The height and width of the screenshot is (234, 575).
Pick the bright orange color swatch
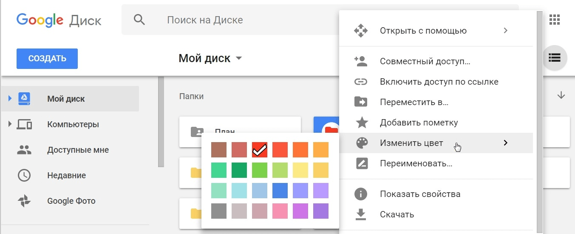300,150
